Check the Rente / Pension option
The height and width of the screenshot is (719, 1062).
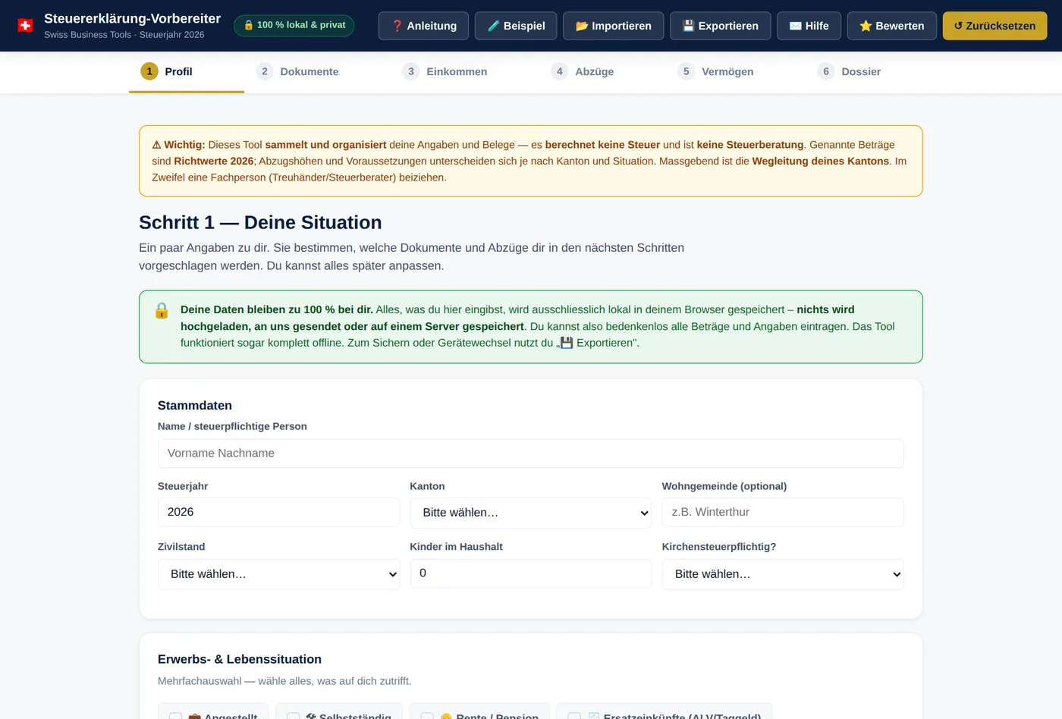(427, 716)
